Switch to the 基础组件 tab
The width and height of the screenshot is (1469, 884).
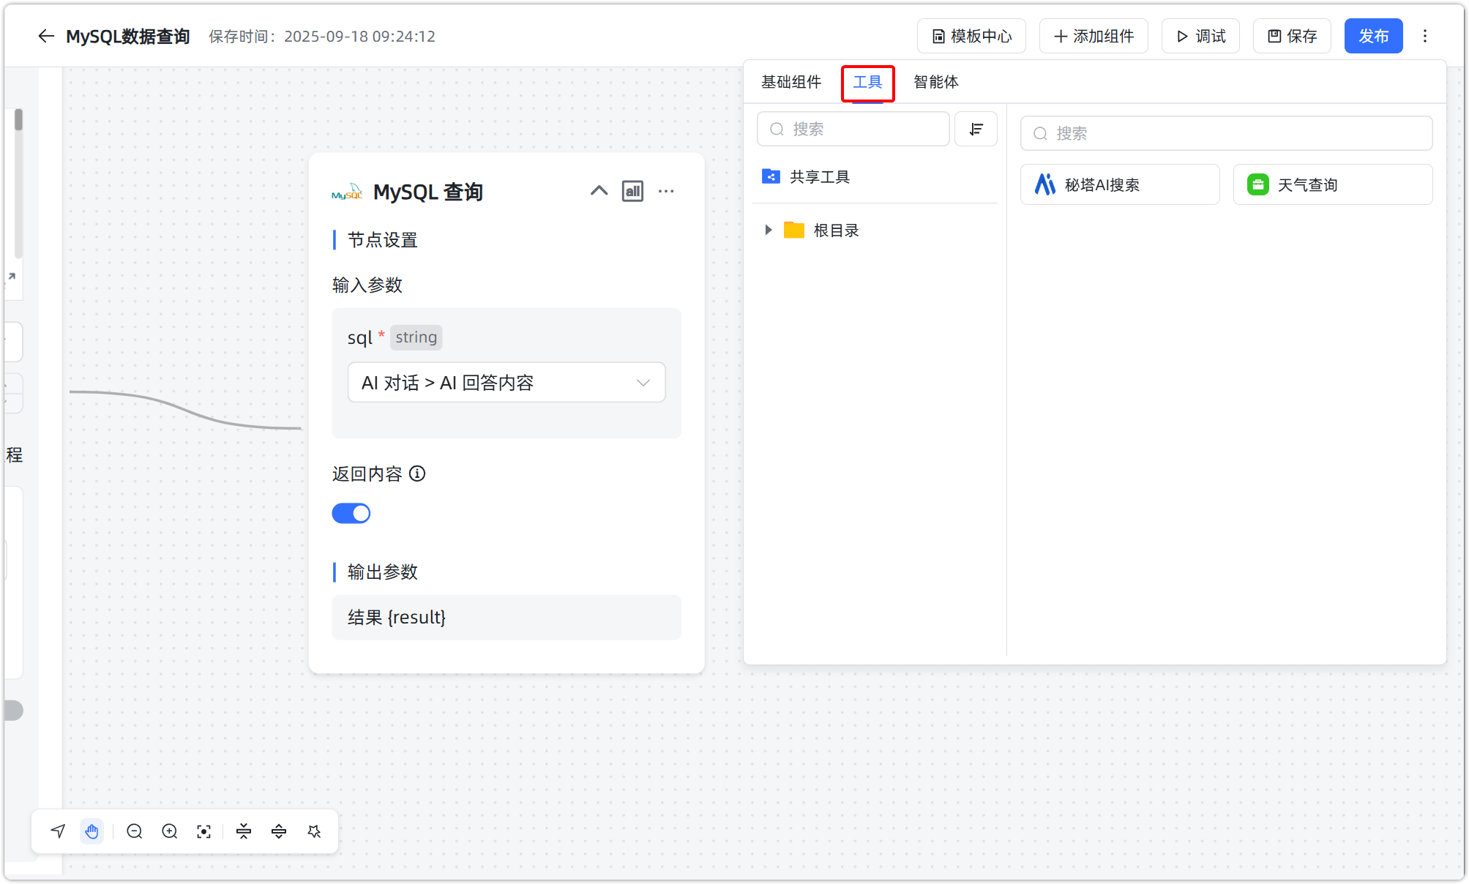pos(791,82)
